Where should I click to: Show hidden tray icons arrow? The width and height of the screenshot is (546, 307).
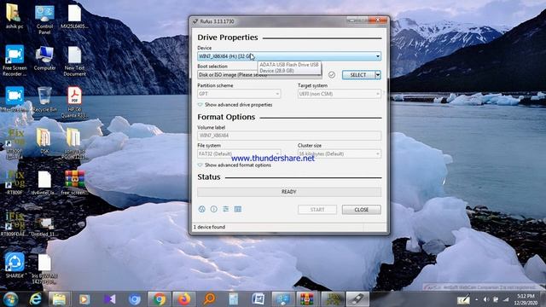[x=476, y=299]
